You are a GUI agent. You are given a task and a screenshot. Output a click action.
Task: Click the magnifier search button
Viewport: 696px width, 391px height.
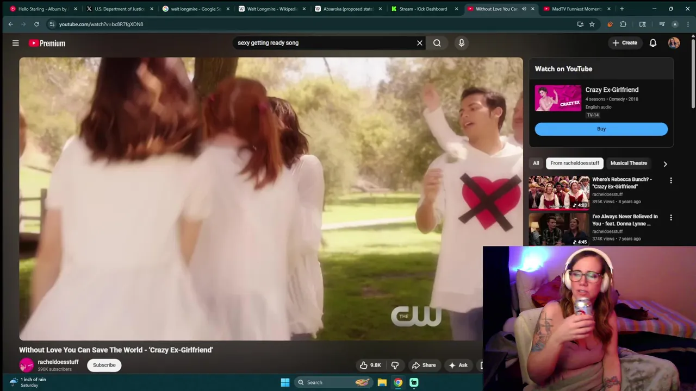(x=437, y=43)
